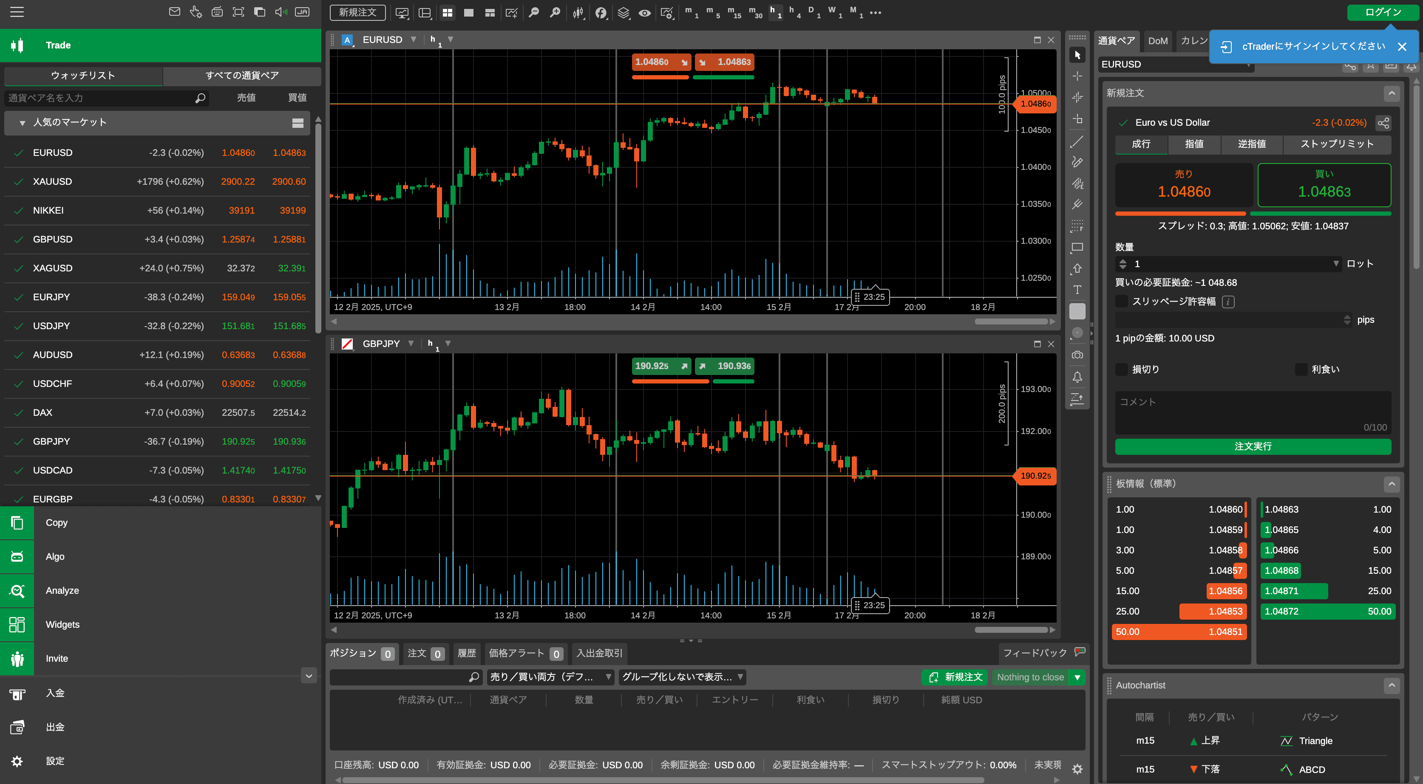Click the mail envelope icon in top bar
The image size is (1423, 784).
pyautogui.click(x=175, y=11)
